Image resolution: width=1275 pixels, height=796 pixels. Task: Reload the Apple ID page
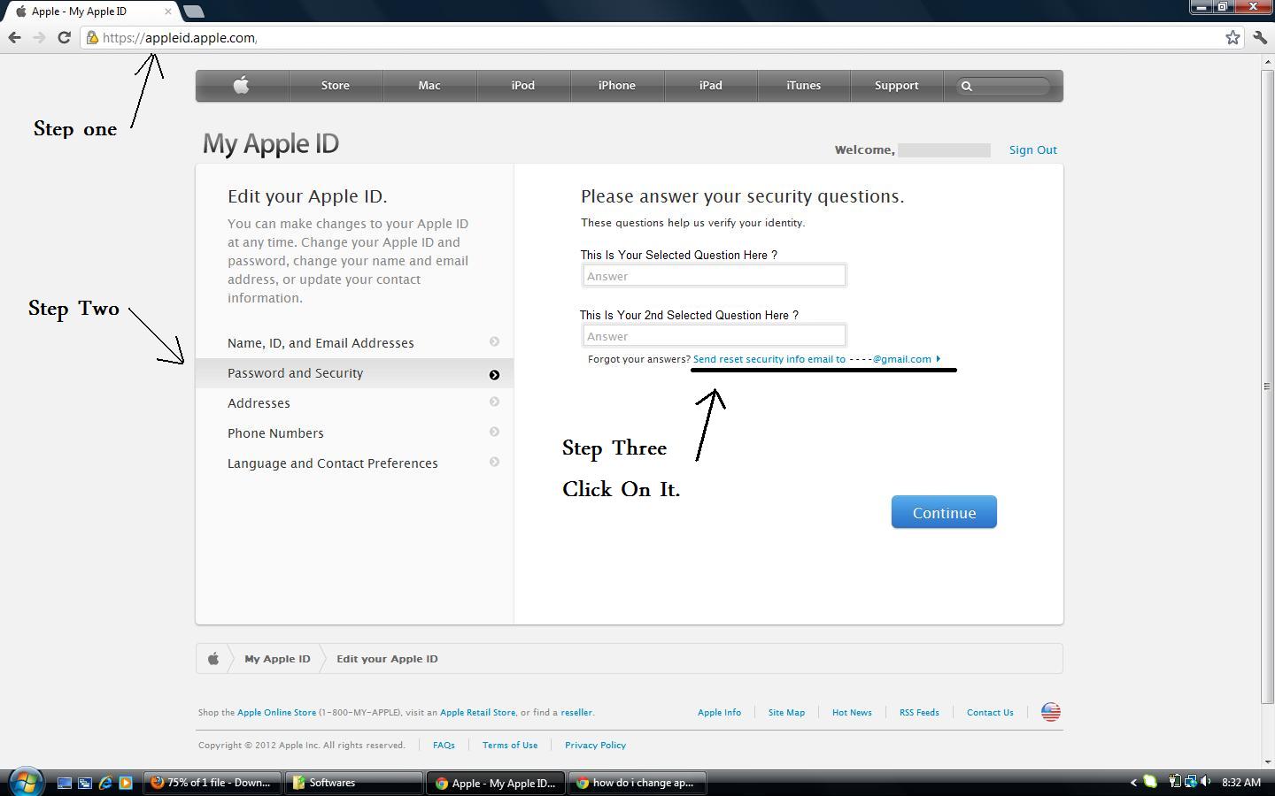64,37
